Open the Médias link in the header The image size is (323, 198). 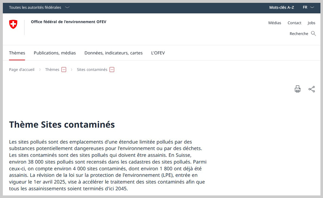click(x=275, y=23)
